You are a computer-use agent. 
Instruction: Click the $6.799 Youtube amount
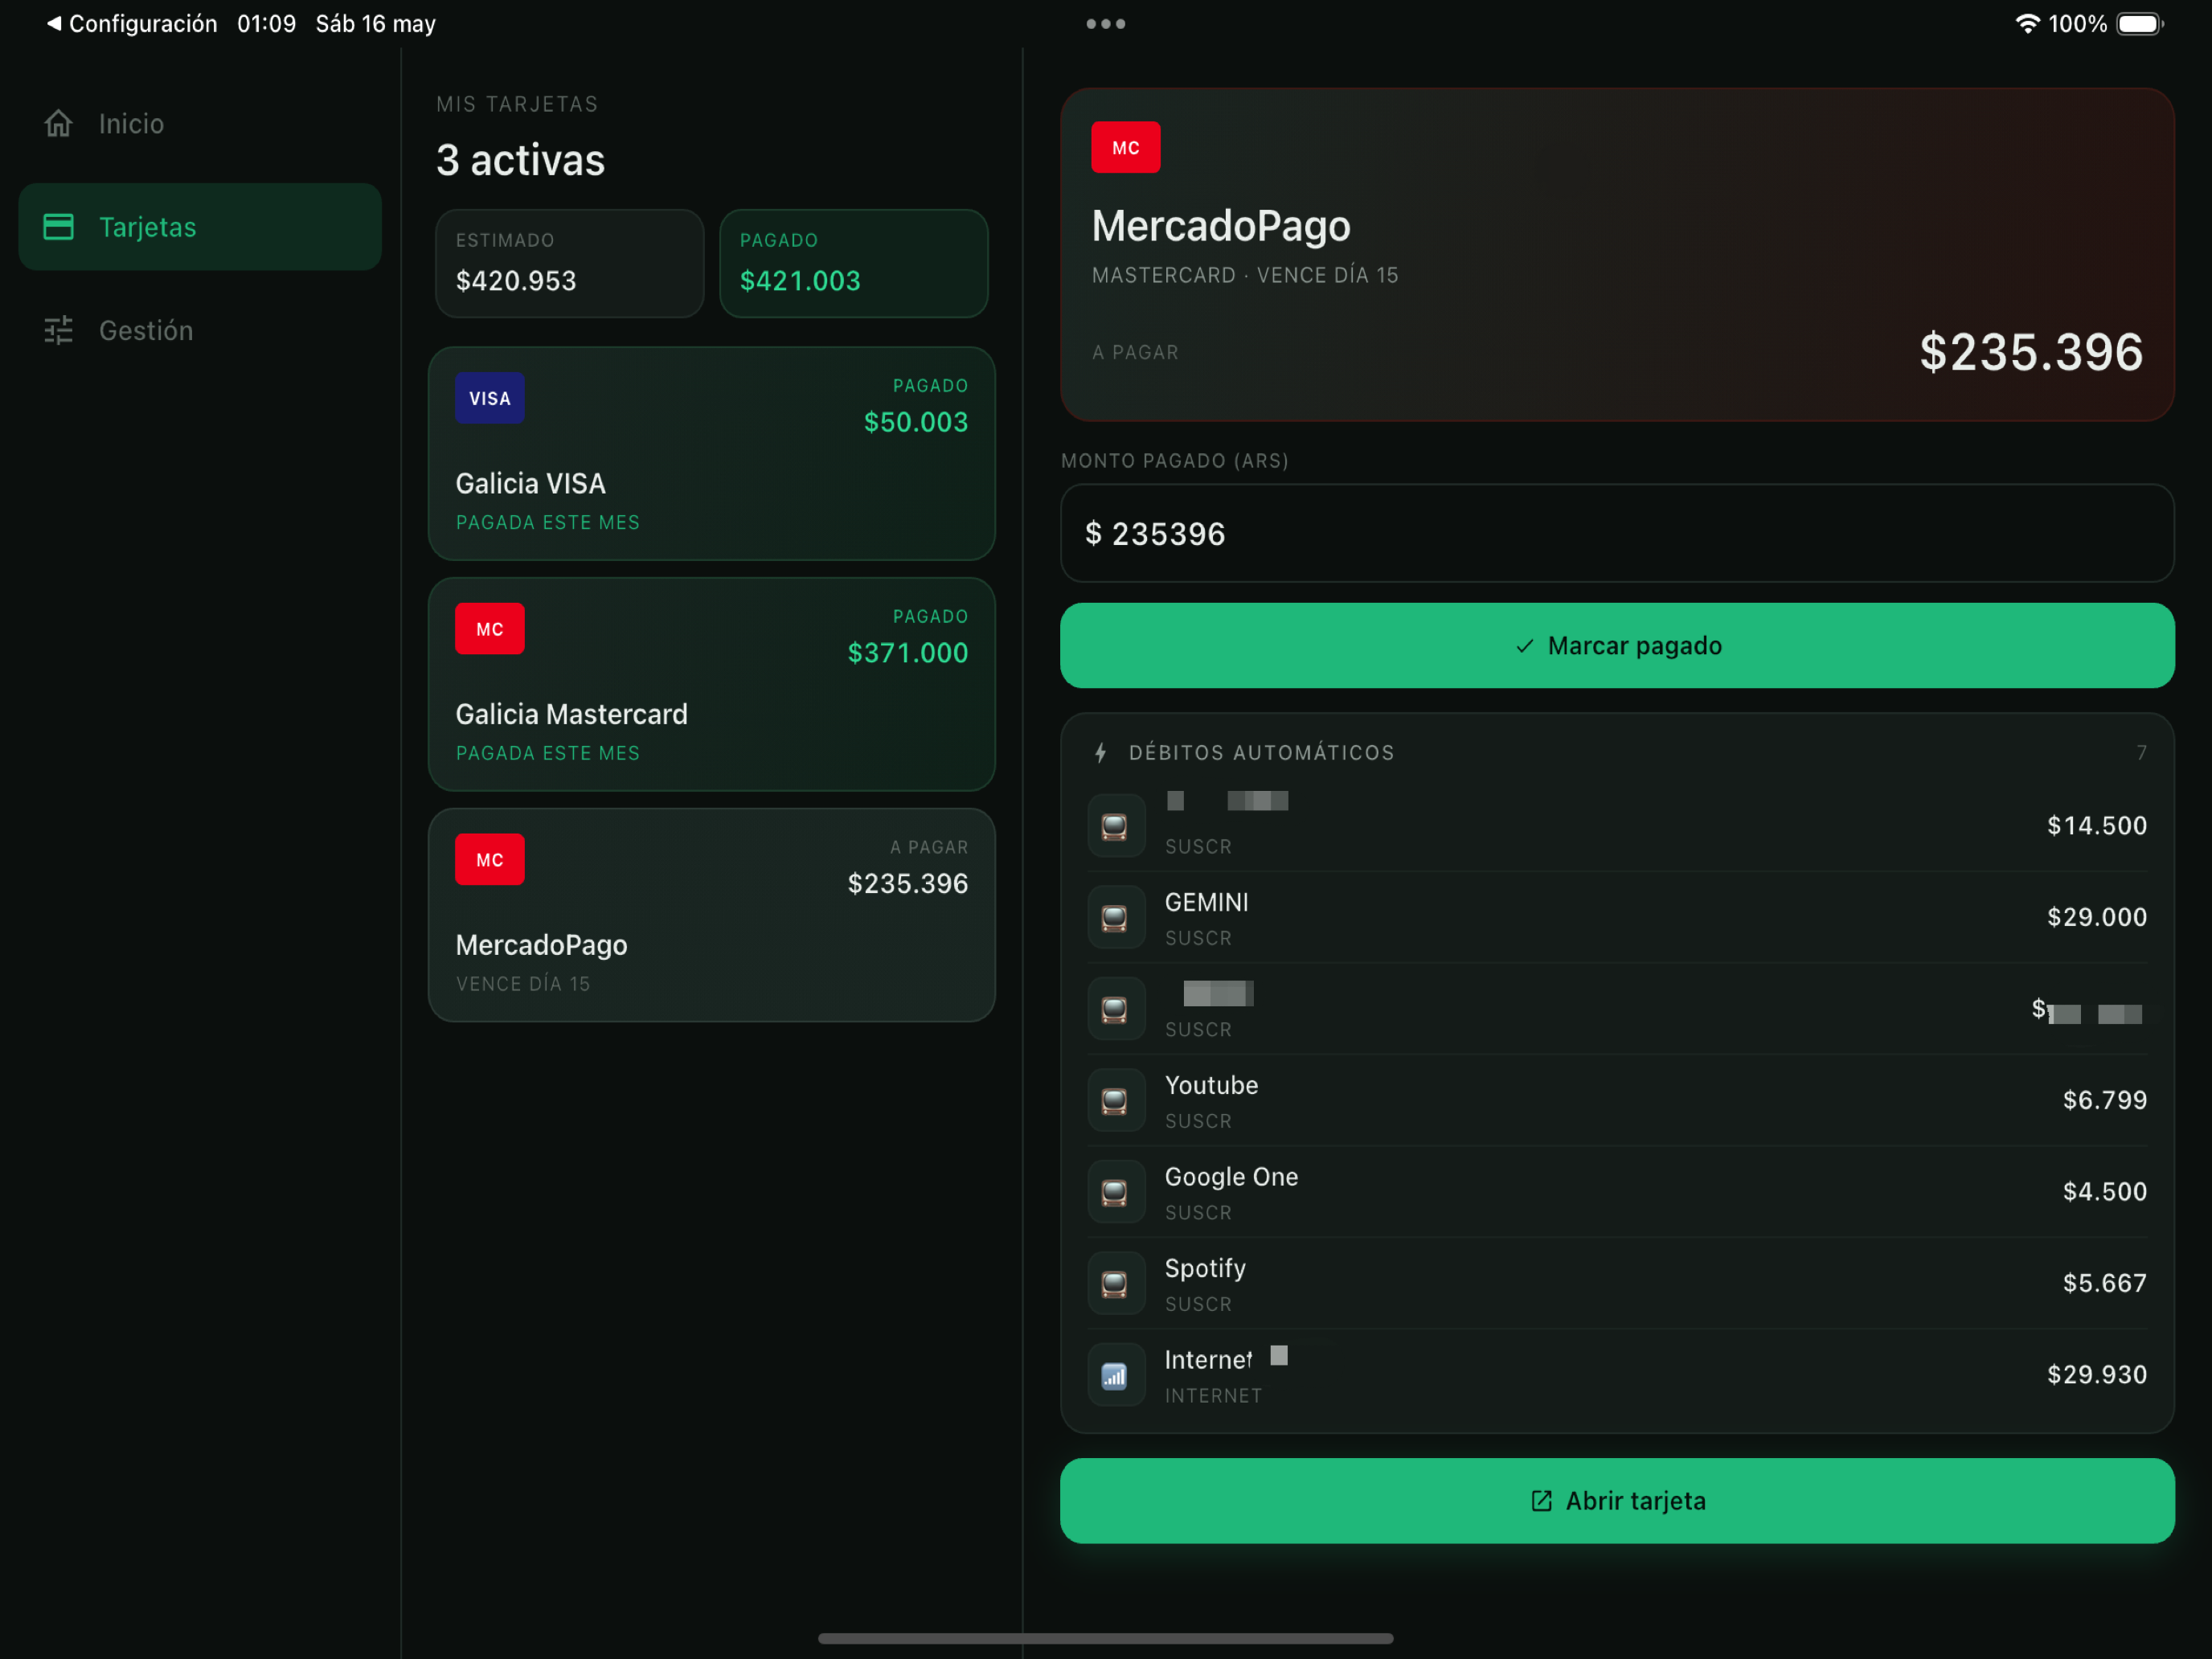point(2104,1100)
